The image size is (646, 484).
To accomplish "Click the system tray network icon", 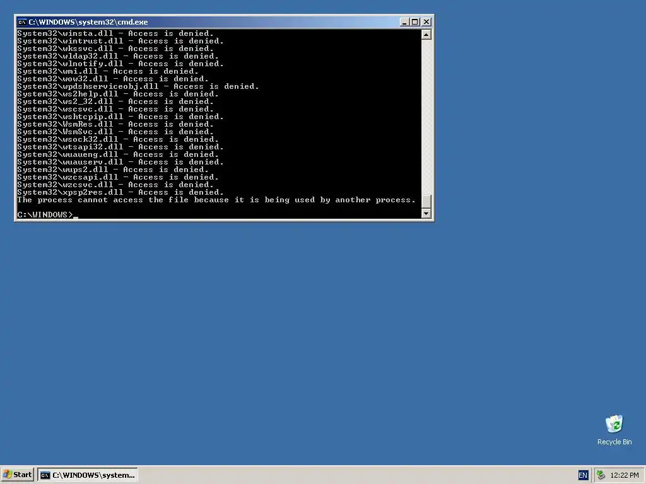I will [601, 475].
